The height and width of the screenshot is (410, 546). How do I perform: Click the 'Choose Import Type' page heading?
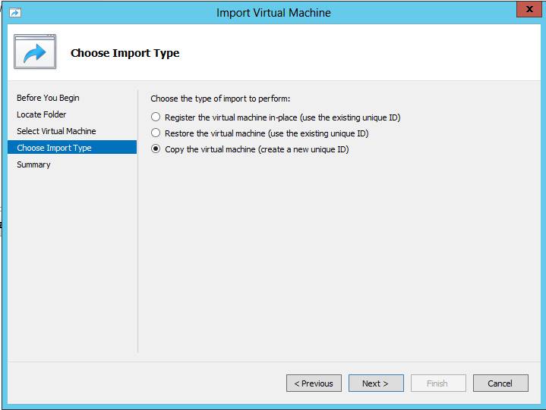[125, 53]
